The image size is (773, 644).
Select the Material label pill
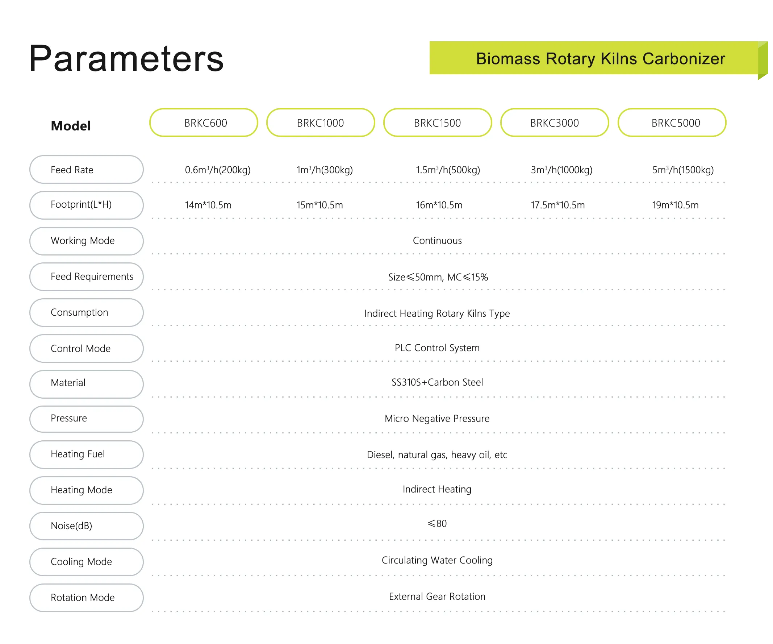click(x=87, y=384)
